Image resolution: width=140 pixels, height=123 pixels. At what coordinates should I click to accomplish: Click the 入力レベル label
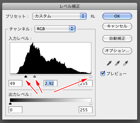[20, 38]
